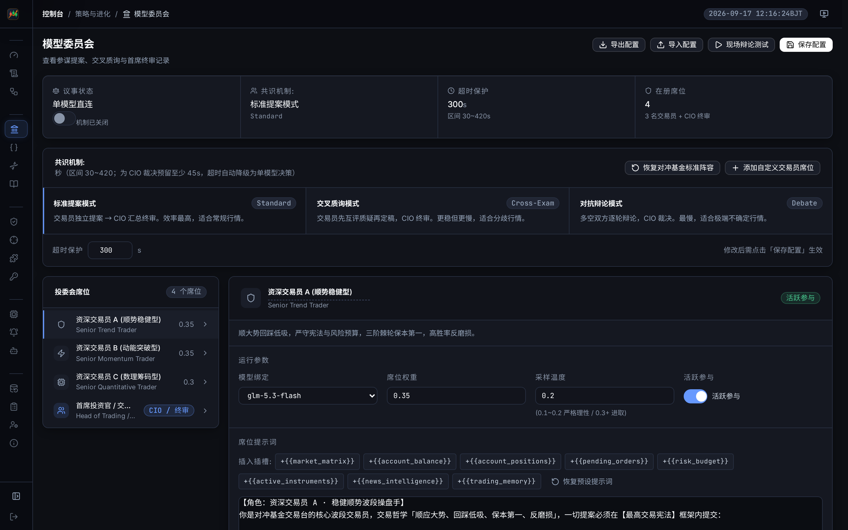
Task: Open the CPU chip sidebar icon
Action: click(x=14, y=314)
